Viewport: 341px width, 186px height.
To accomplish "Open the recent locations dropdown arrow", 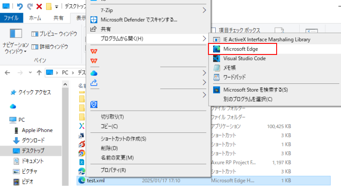I will pyautogui.click(x=30, y=72).
